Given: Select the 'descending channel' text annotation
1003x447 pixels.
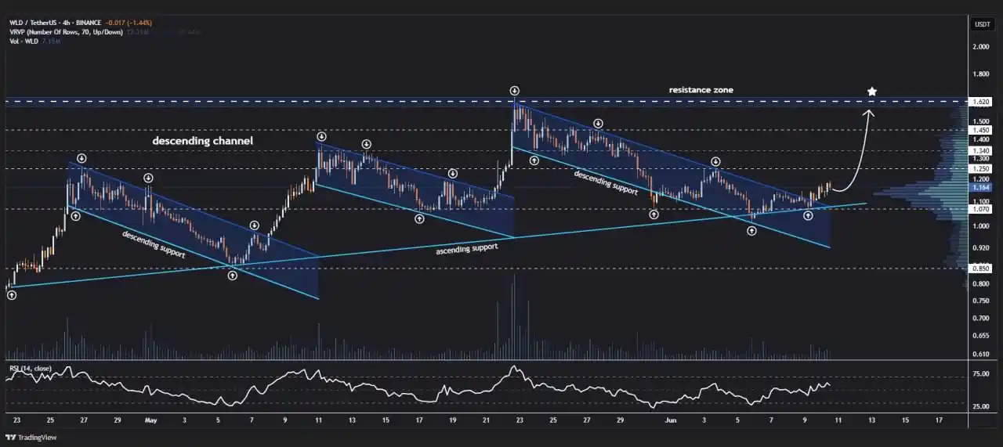Looking at the screenshot, I should tap(202, 141).
